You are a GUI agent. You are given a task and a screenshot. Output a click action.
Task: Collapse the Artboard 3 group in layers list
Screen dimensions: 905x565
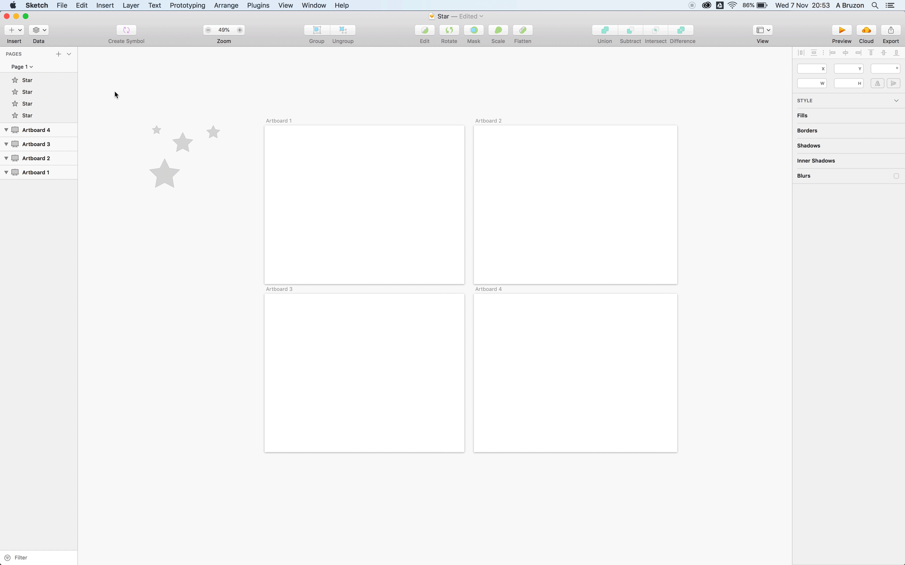pyautogui.click(x=6, y=144)
